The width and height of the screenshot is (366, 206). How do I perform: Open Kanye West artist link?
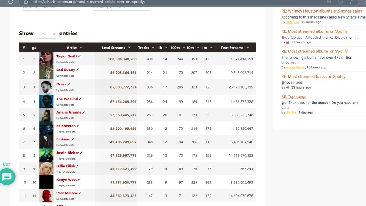(x=66, y=179)
